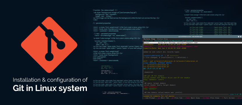Switch to the History View tab
Image resolution: width=242 pixels, height=105 pixels.
(149, 39)
